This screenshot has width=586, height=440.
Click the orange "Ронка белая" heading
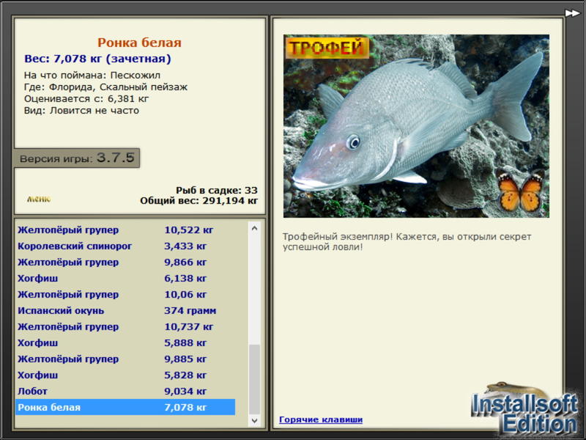139,43
